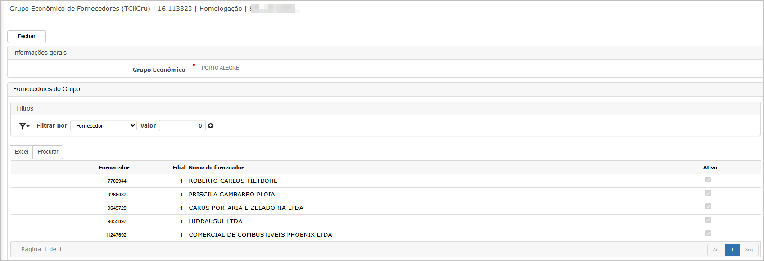
Task: Select supplier row 11247692
Action: pyautogui.click(x=386, y=235)
